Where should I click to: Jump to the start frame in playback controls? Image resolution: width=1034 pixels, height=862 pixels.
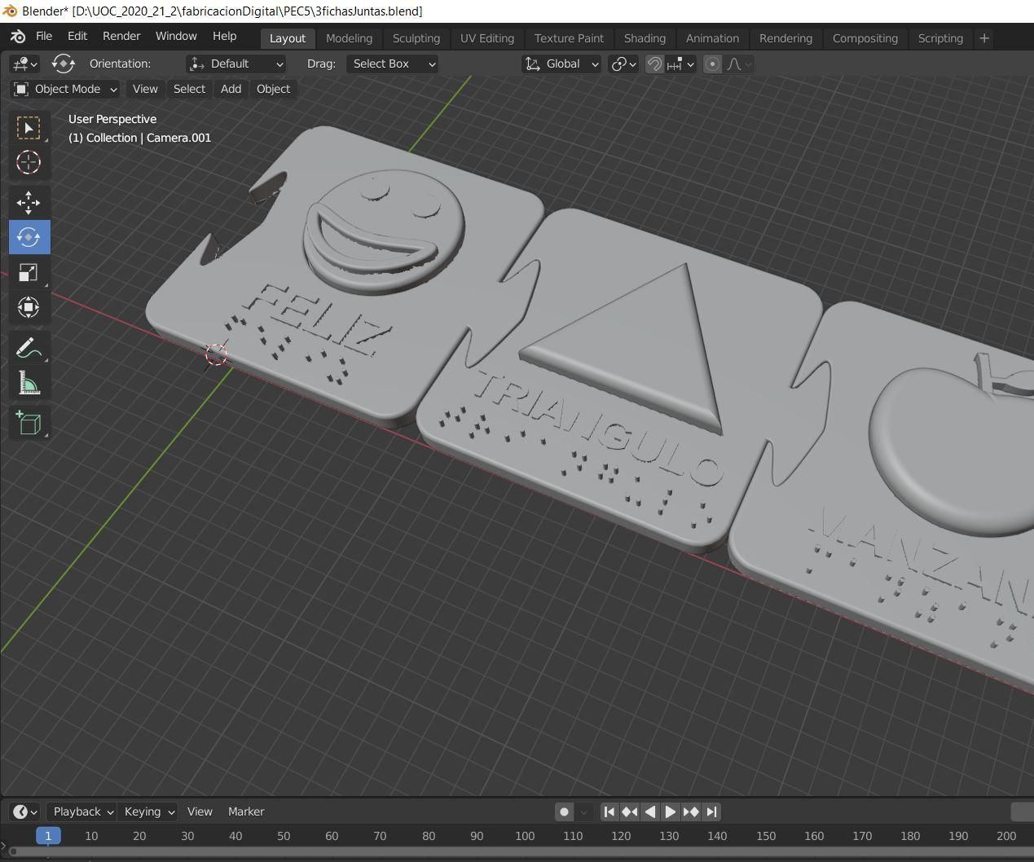pyautogui.click(x=609, y=811)
